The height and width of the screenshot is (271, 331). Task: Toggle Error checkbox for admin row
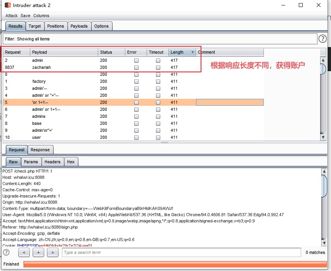tap(136, 61)
